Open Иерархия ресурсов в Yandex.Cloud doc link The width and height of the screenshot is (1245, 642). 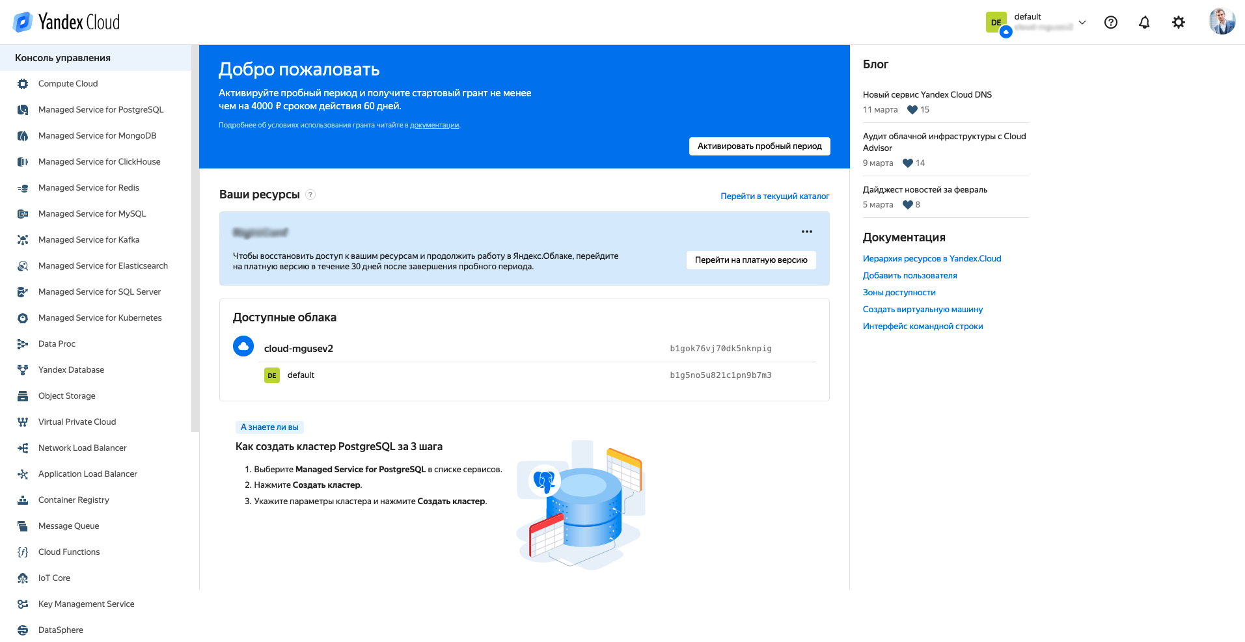tap(932, 259)
